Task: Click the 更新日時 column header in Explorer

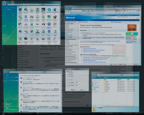Action: 119,79
